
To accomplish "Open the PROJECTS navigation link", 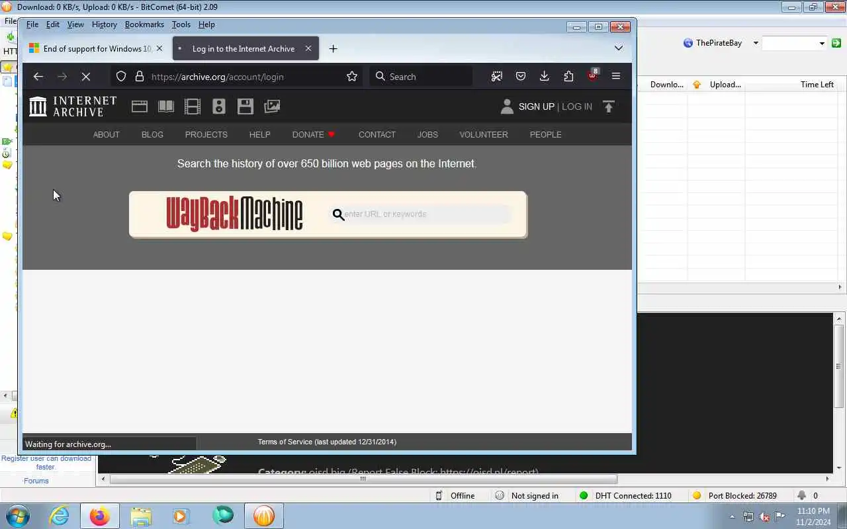I will point(206,134).
